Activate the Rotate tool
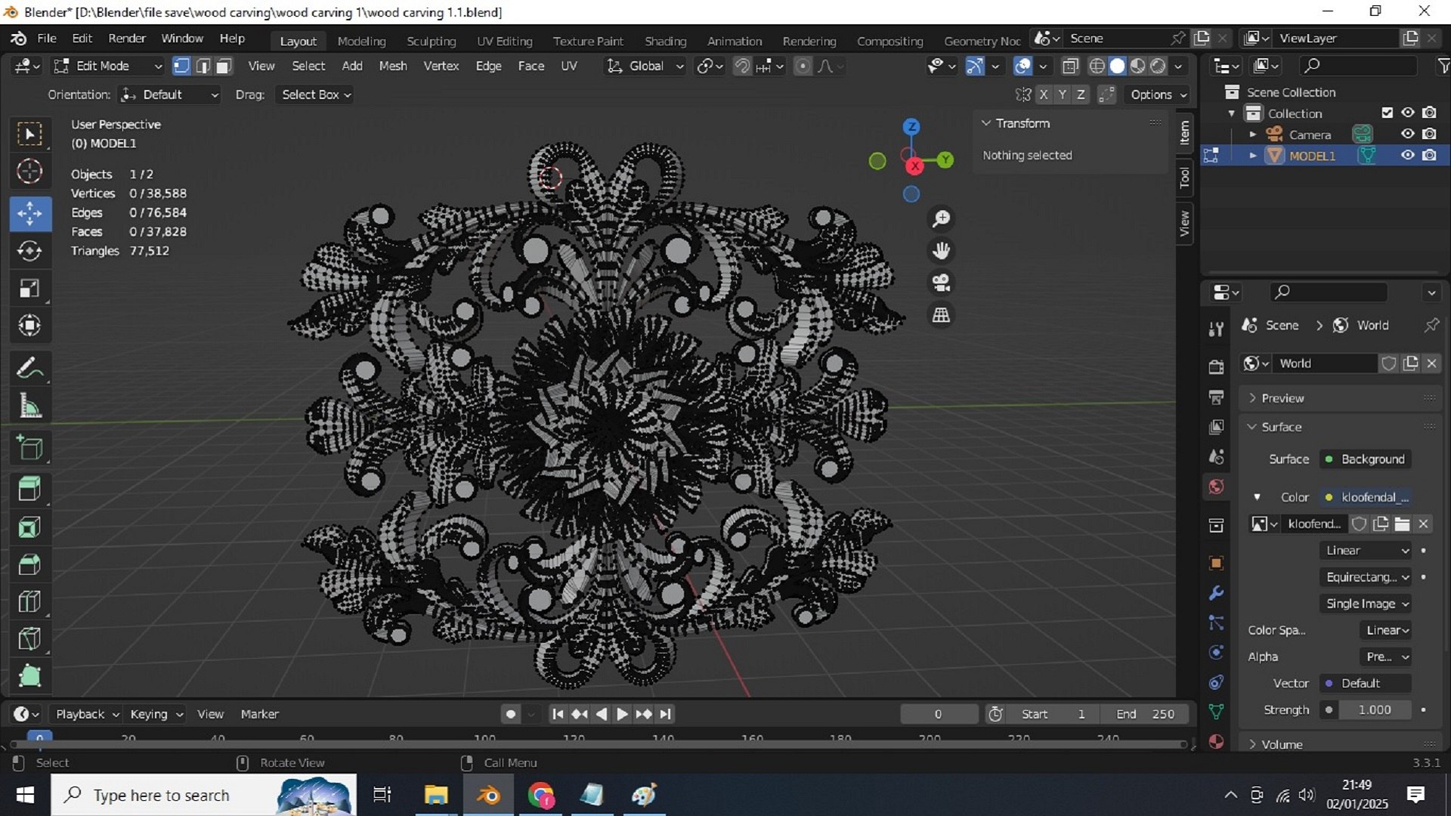 [x=29, y=251]
